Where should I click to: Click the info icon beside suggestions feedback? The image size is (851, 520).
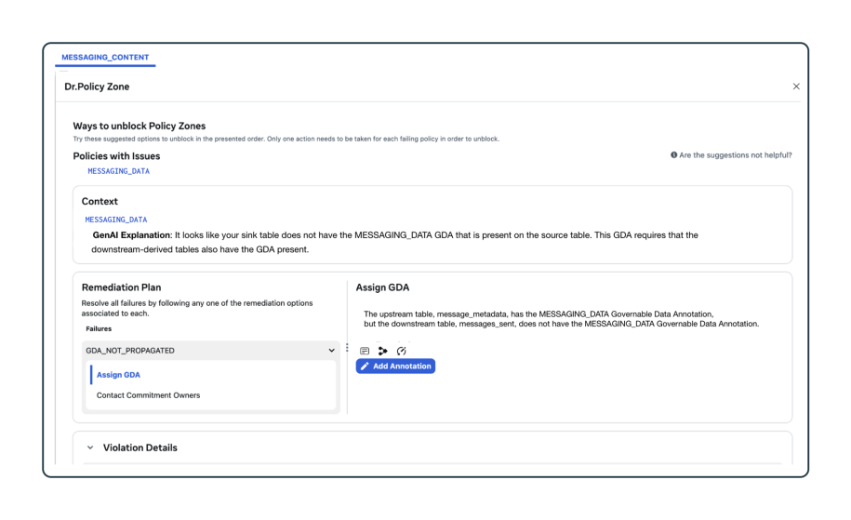673,155
